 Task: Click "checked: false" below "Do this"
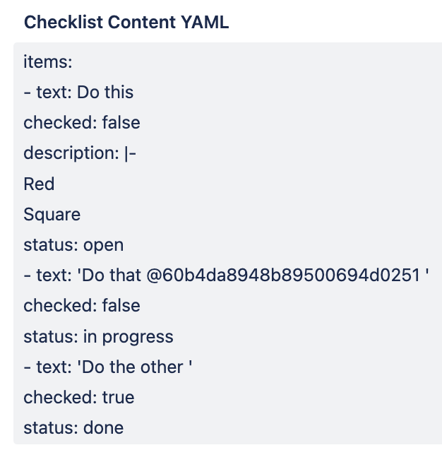click(x=82, y=123)
